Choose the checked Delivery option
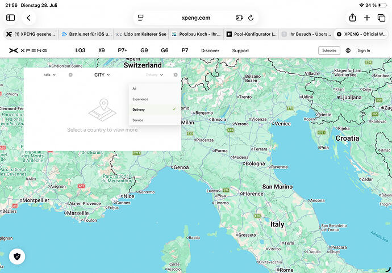 (x=155, y=110)
